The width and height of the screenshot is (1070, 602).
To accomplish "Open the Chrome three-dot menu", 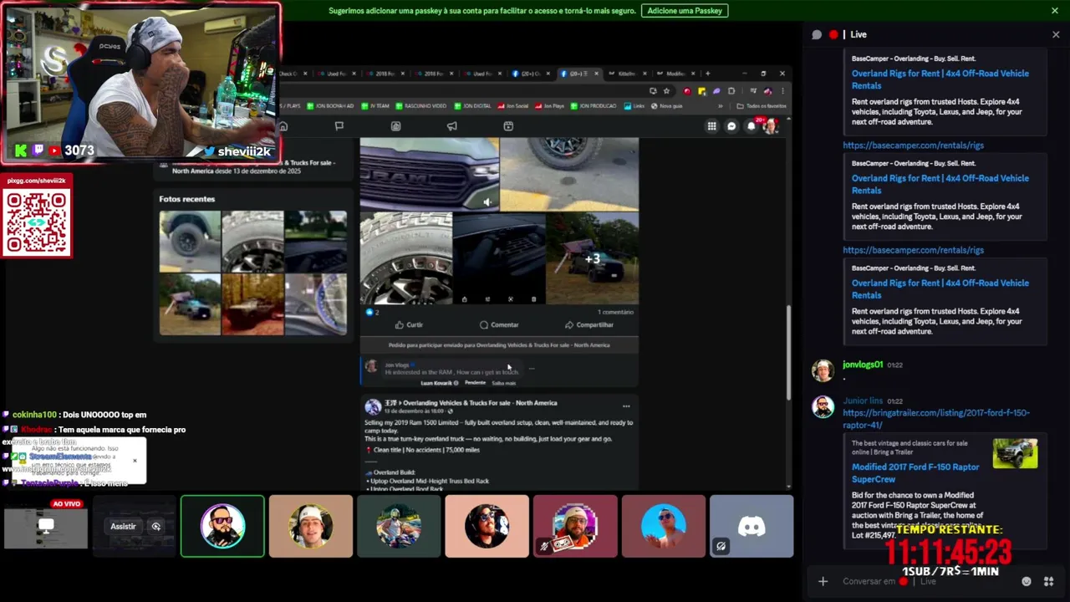I will coord(782,91).
